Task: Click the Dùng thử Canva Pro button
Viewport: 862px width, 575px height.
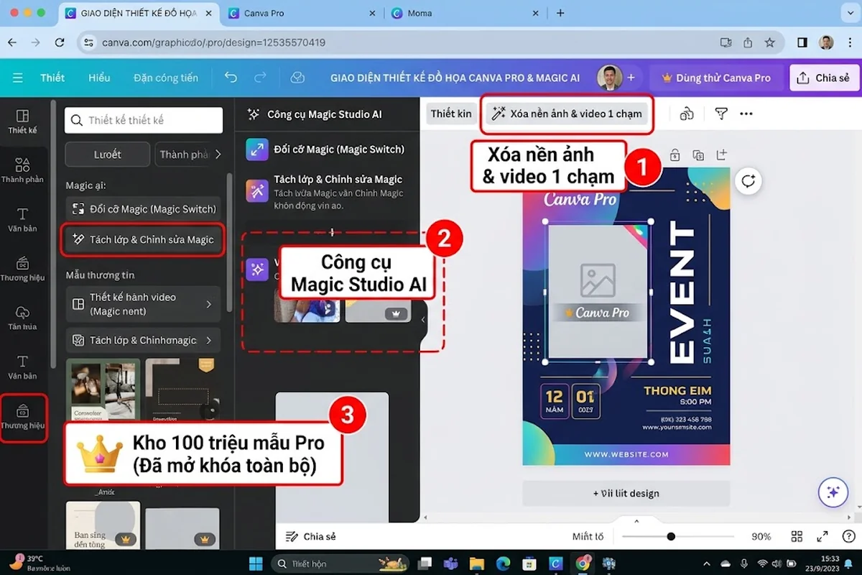Action: tap(716, 78)
